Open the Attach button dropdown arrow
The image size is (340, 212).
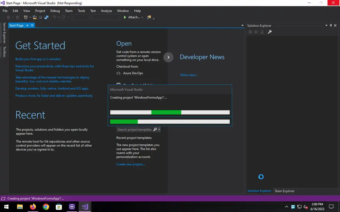click(142, 17)
